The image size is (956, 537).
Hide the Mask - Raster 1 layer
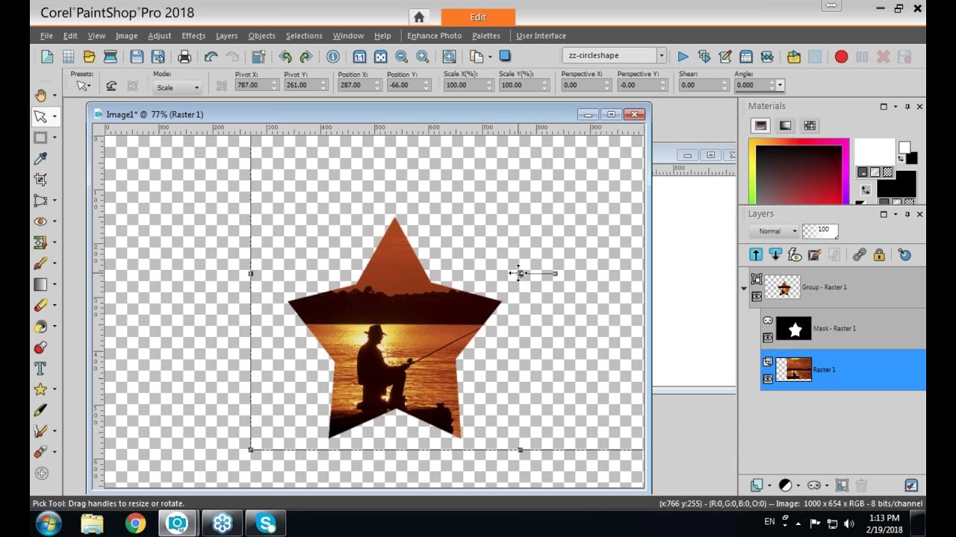(x=768, y=338)
